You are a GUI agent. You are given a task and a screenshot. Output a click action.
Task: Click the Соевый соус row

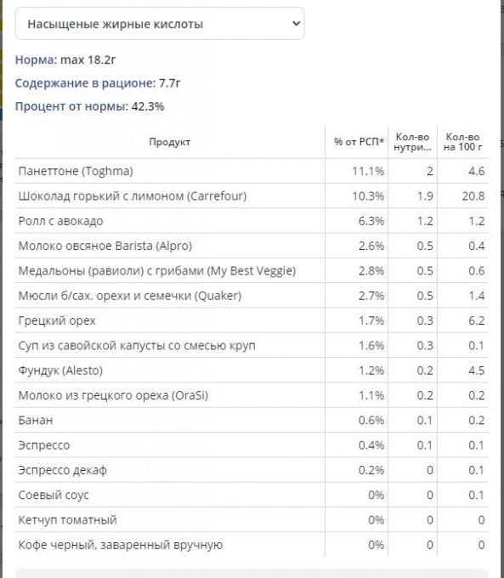coord(252,495)
